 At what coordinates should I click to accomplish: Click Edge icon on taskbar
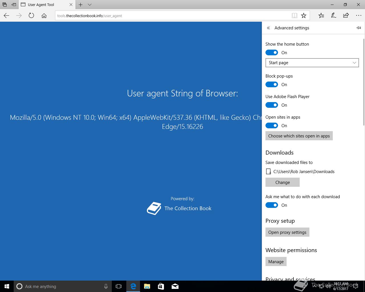[133, 286]
